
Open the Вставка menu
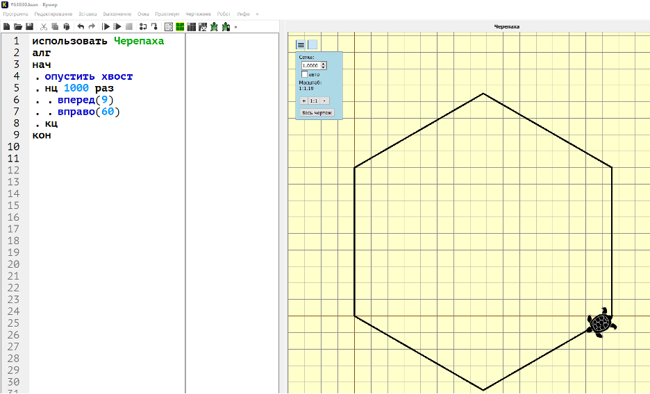87,14
